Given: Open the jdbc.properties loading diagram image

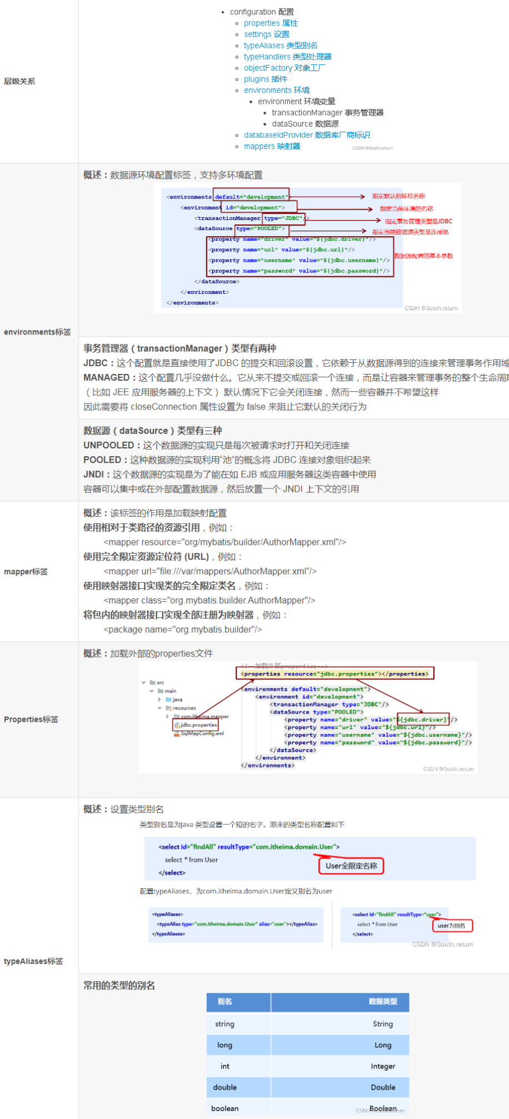Looking at the screenshot, I should point(308,717).
